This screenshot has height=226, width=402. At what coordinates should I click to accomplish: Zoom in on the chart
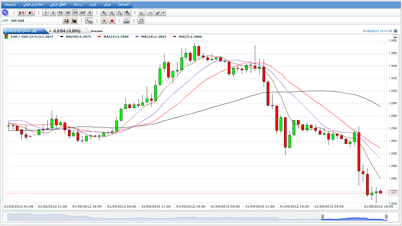click(x=104, y=13)
